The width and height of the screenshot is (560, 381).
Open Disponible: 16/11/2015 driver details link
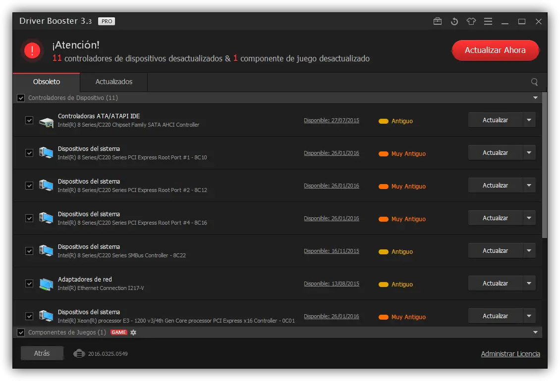332,251
